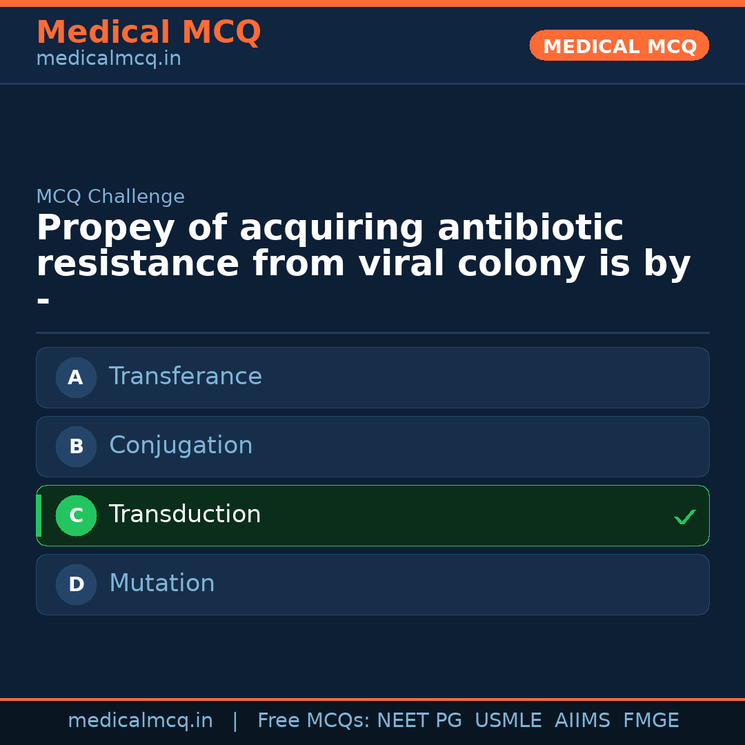Click FMGE in the footer
This screenshot has height=745, width=745.
[650, 721]
